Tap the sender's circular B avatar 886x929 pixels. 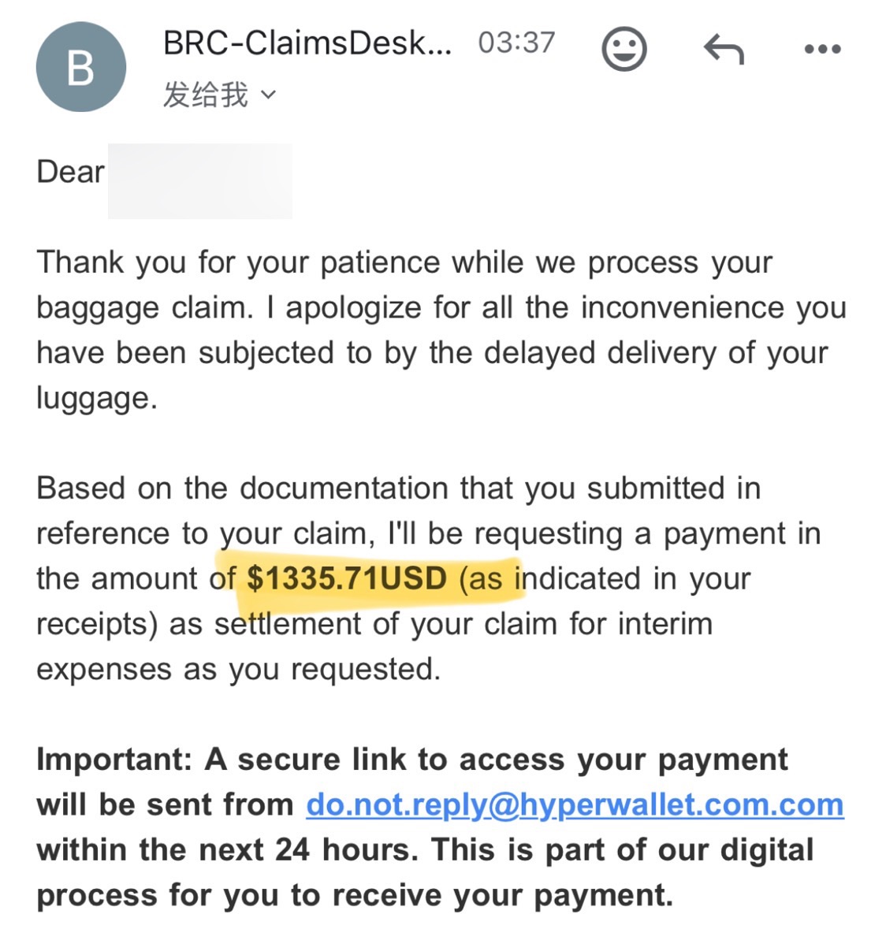81,67
